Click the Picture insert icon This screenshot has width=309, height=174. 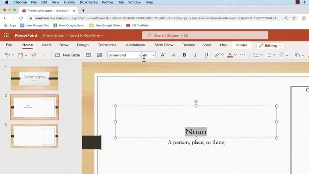click(x=99, y=55)
